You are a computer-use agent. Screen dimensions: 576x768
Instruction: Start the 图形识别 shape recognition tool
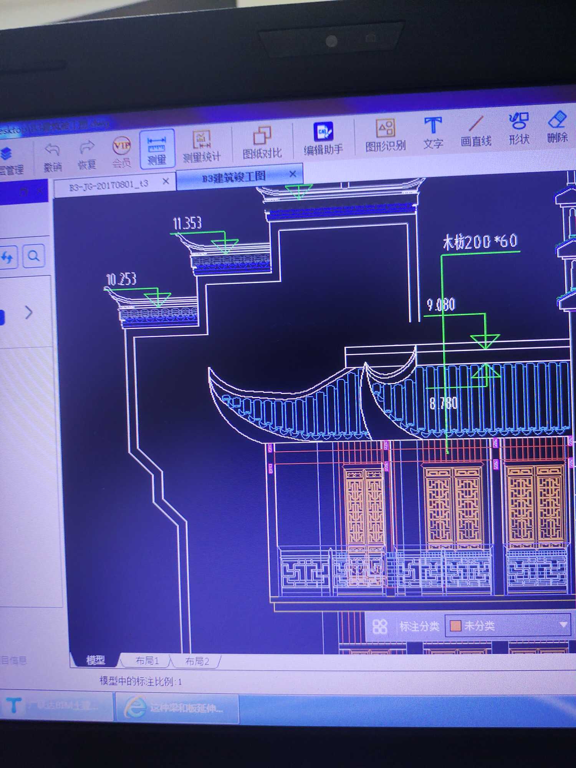pos(385,135)
